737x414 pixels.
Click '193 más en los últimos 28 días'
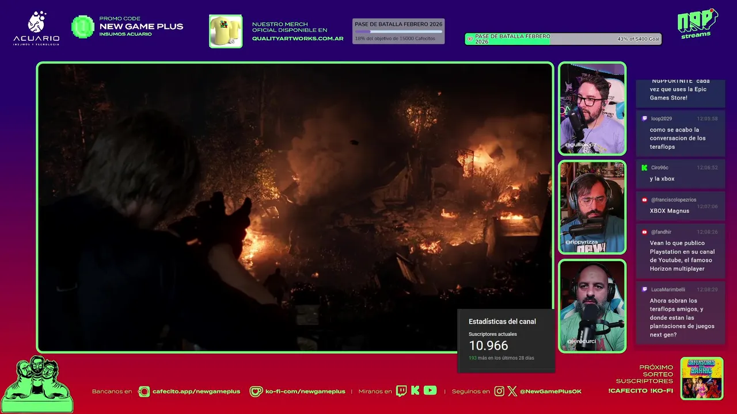point(501,358)
